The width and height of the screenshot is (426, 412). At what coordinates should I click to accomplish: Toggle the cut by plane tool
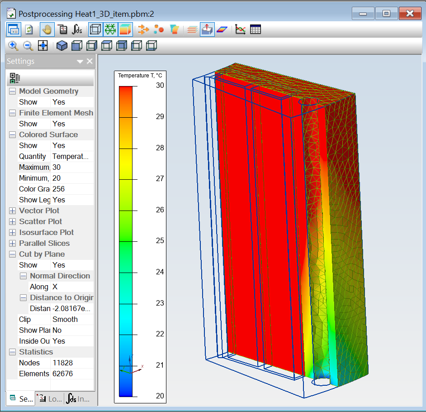(207, 29)
